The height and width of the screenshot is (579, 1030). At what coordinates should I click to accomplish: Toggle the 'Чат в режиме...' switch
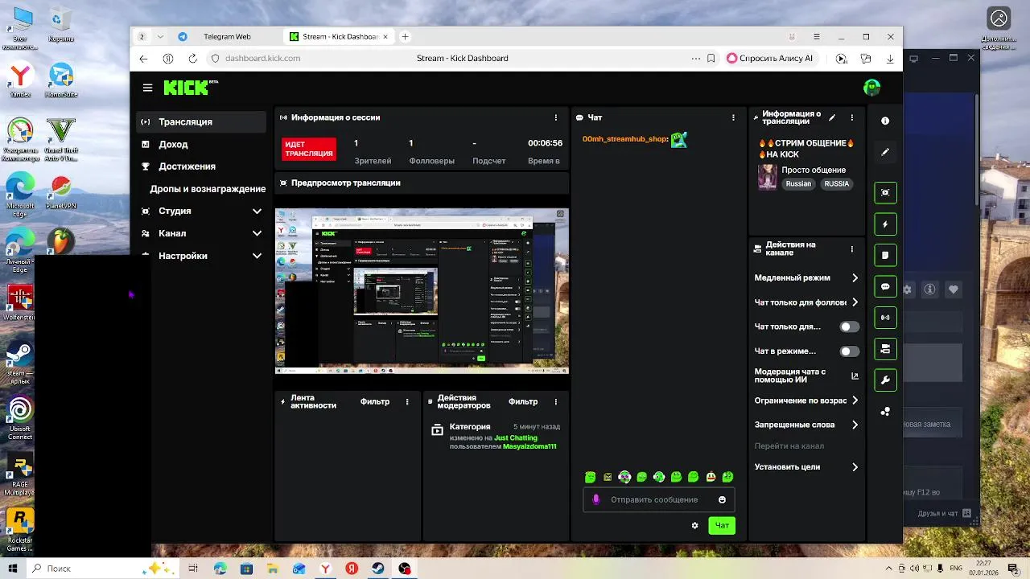click(849, 351)
